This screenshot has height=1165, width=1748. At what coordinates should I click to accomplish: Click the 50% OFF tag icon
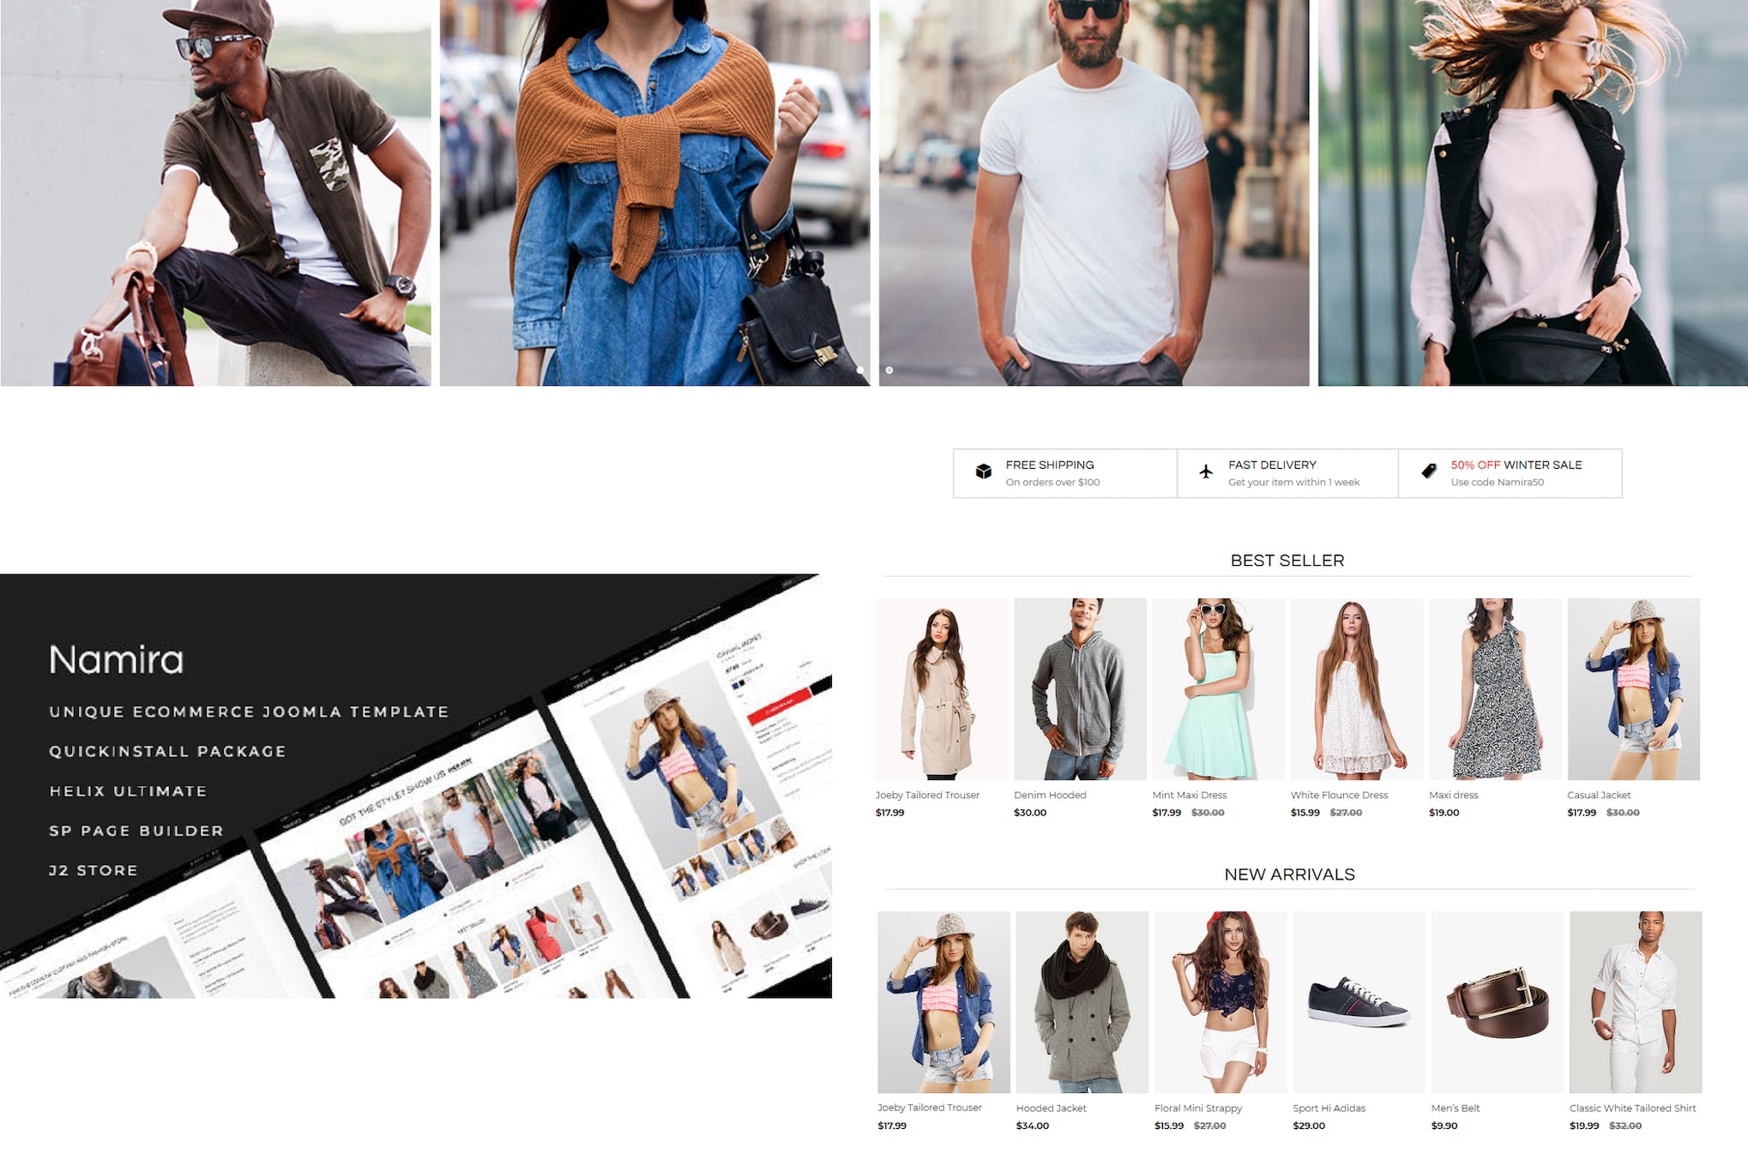[x=1429, y=470]
